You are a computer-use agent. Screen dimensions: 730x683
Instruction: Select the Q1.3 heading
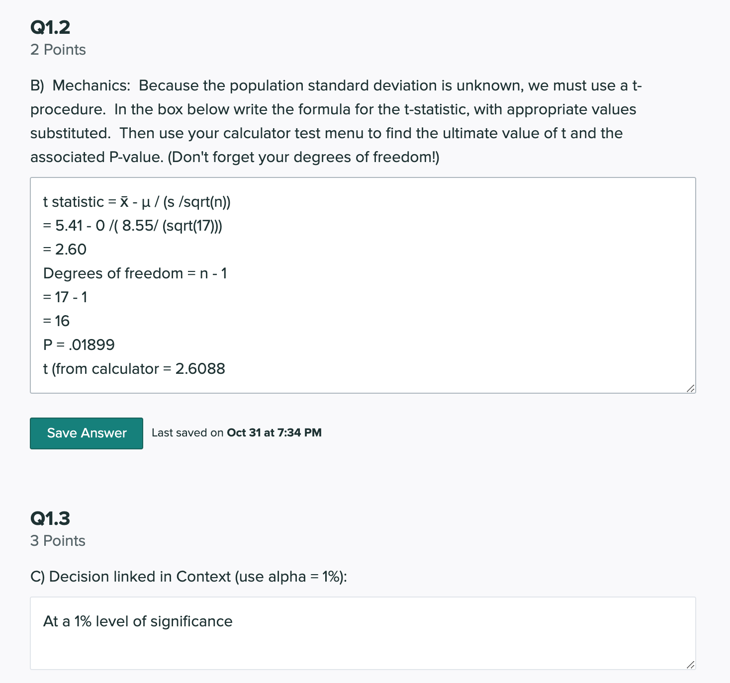click(x=50, y=518)
